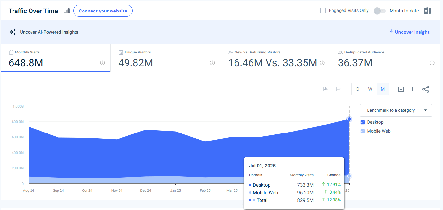443x210 pixels.
Task: Export data to Excel
Action: pos(427,11)
